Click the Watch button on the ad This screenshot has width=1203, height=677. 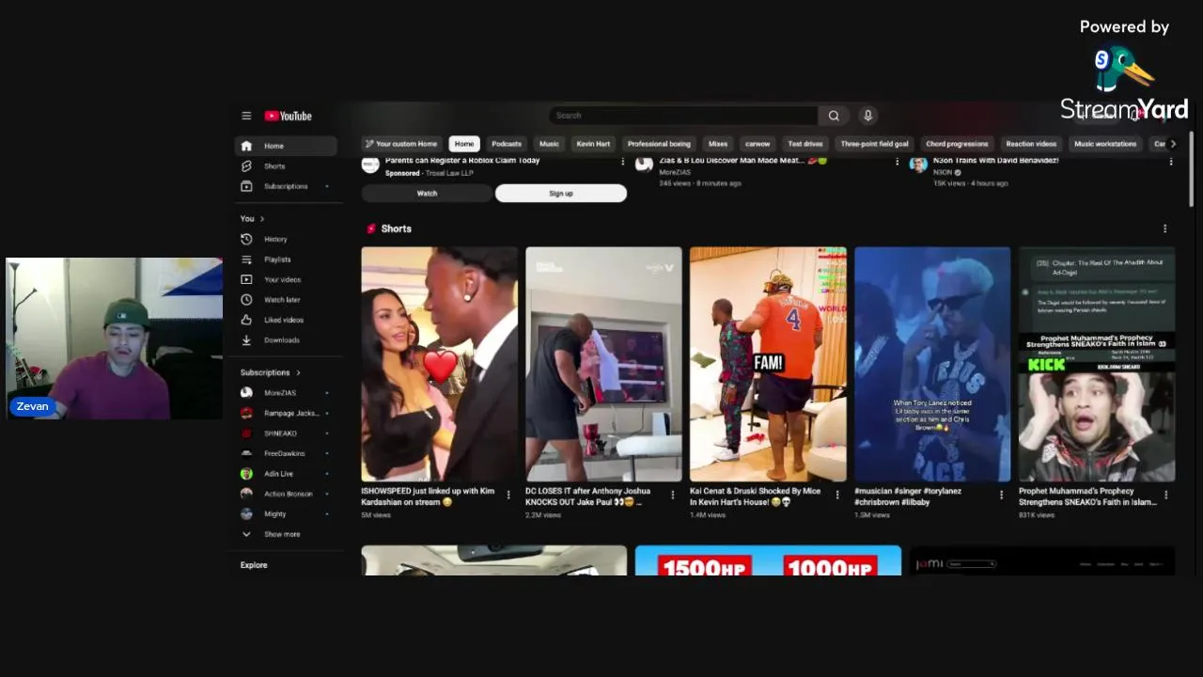[427, 193]
